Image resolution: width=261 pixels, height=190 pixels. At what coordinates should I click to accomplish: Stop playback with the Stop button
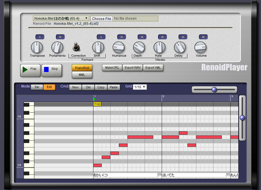coord(52,70)
